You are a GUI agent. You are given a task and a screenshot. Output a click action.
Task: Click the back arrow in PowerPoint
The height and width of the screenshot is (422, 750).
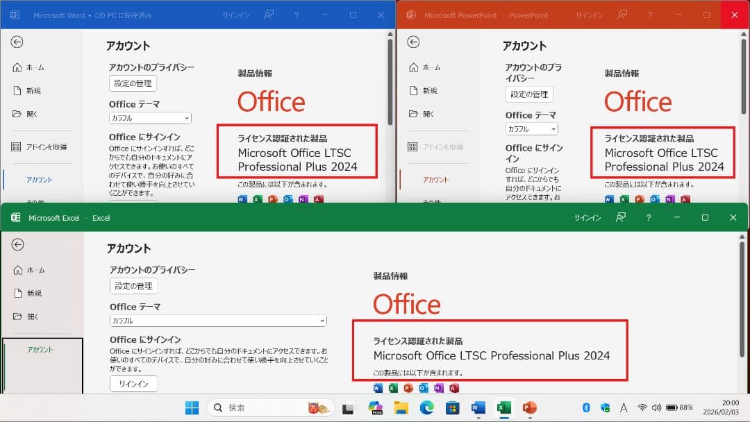pyautogui.click(x=413, y=42)
